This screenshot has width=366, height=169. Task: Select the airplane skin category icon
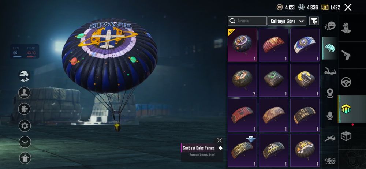(330, 138)
